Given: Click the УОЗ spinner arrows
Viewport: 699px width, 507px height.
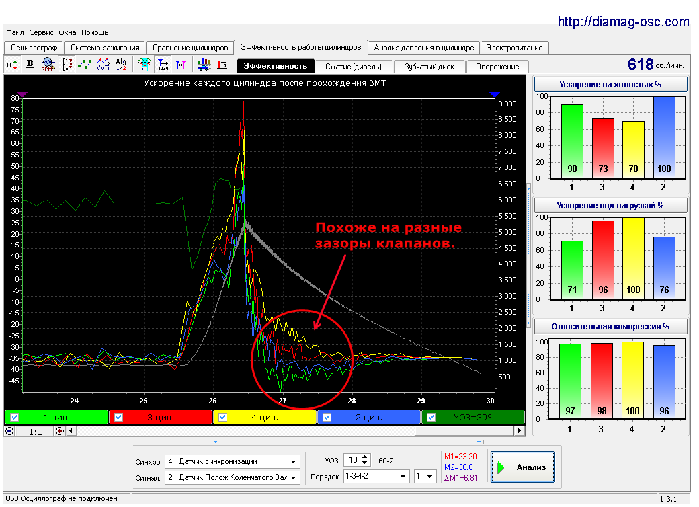Looking at the screenshot, I should (x=365, y=460).
